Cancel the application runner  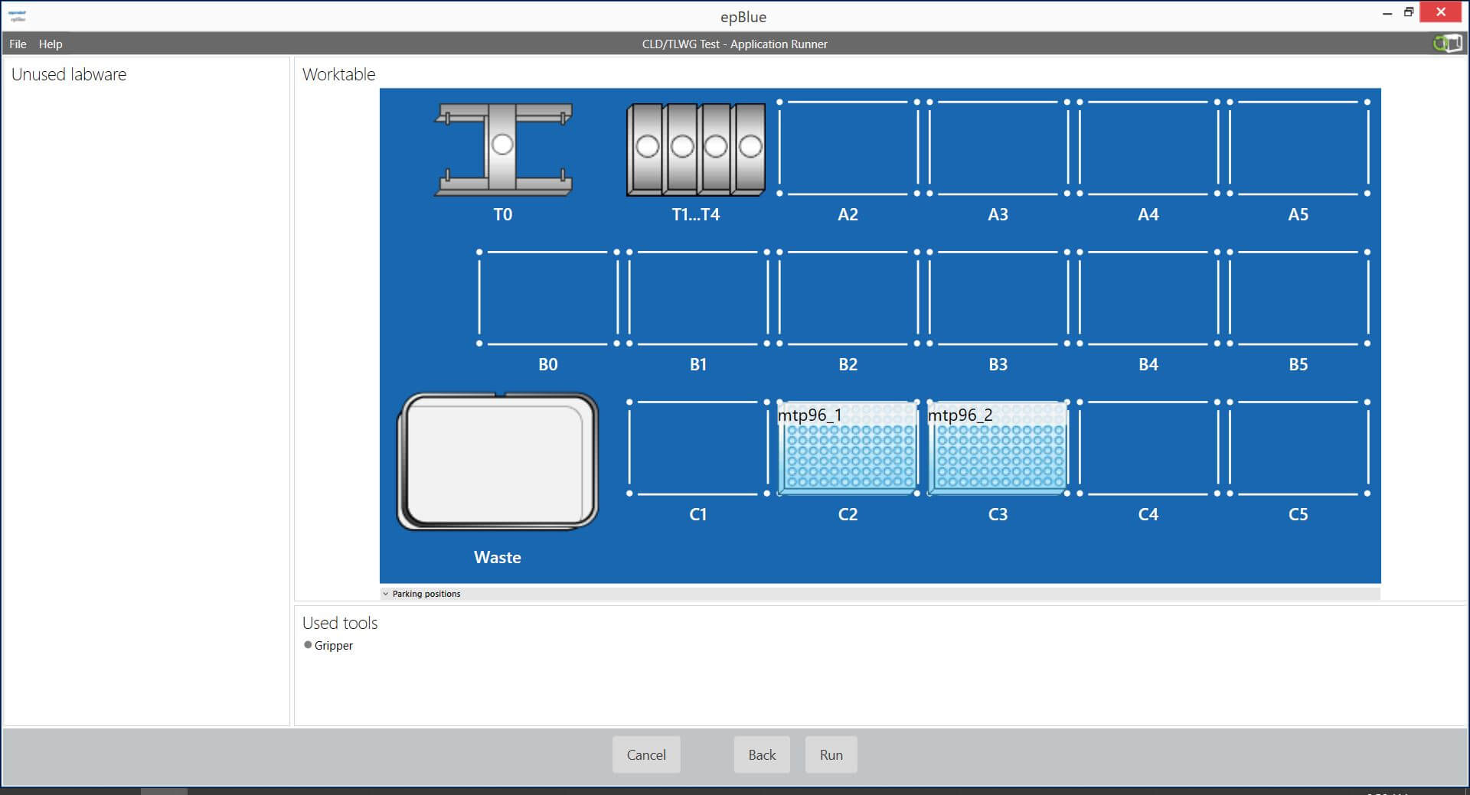tap(645, 754)
